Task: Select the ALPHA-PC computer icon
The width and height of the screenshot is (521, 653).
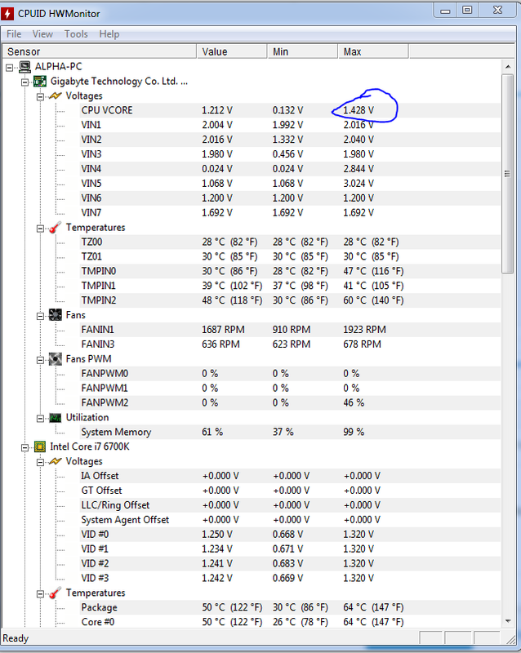Action: coord(25,67)
